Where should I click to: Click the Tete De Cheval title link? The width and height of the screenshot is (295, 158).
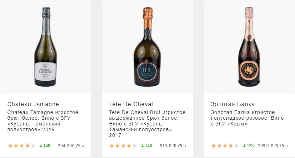[131, 104]
